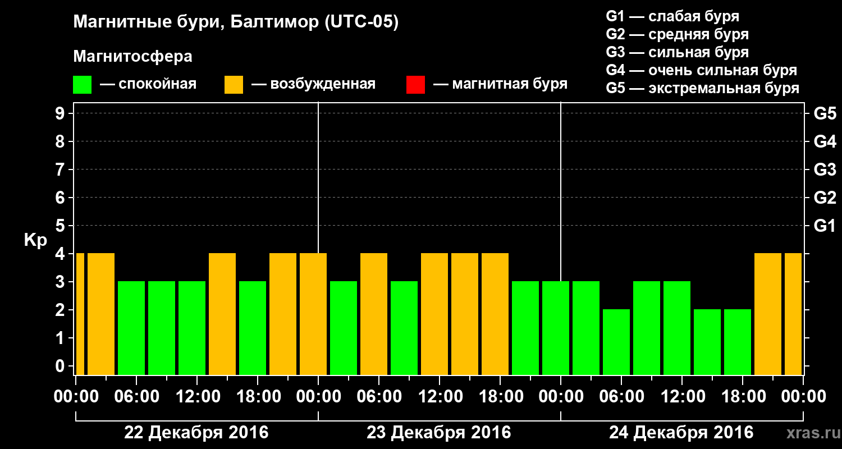Click the Kp axis value 5
842x449 pixels.
click(x=61, y=226)
